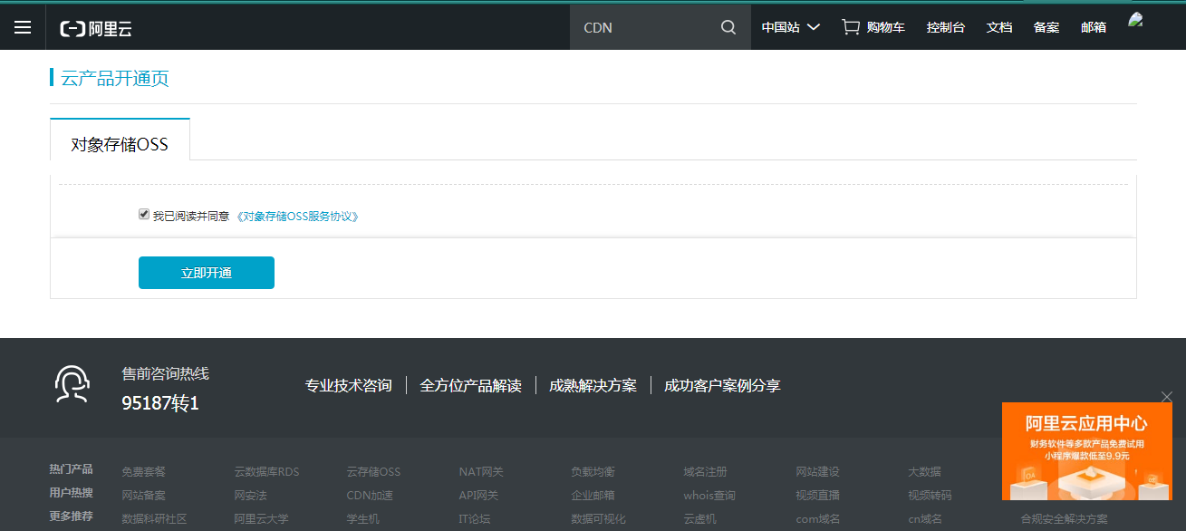Click the 云虚机 footer link

pyautogui.click(x=700, y=519)
